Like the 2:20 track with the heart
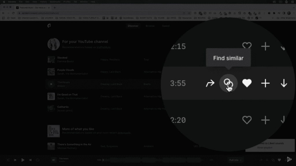Image resolution: width=296 pixels, height=166 pixels. tap(247, 120)
